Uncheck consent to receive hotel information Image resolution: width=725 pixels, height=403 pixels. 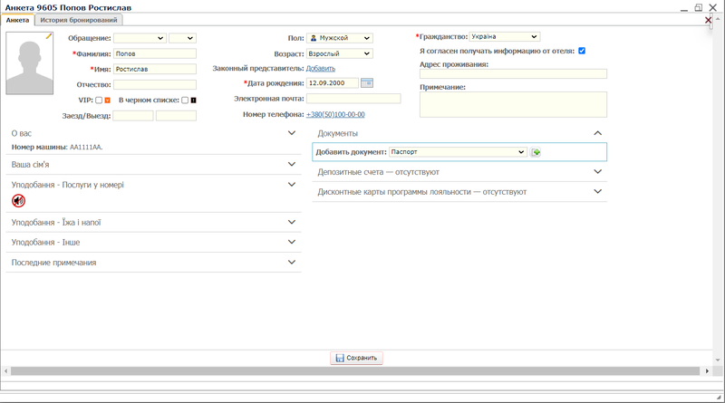tap(582, 51)
